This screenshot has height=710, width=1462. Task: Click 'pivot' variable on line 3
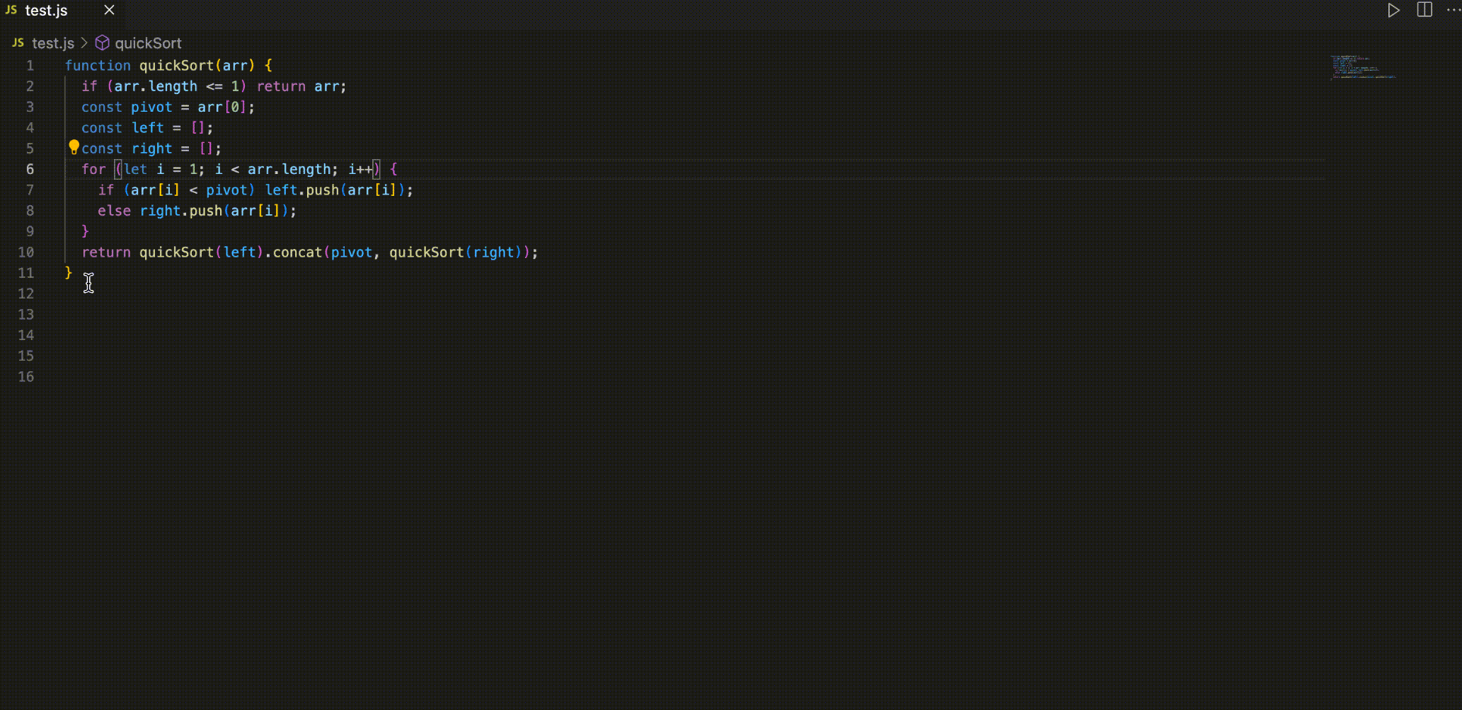(151, 107)
